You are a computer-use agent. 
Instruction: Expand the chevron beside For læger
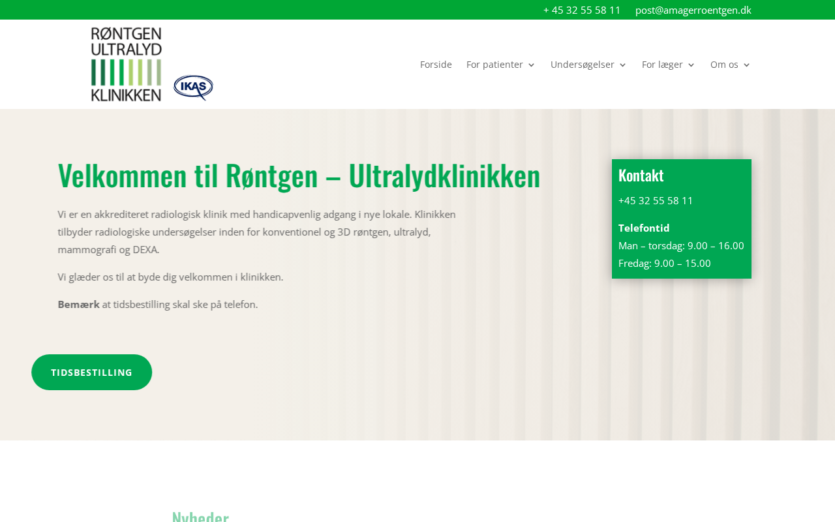(691, 65)
